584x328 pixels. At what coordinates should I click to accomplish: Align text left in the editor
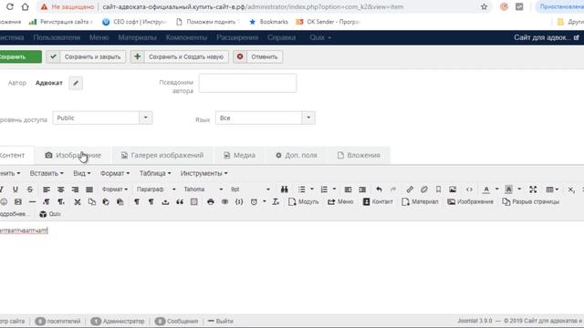click(47, 190)
